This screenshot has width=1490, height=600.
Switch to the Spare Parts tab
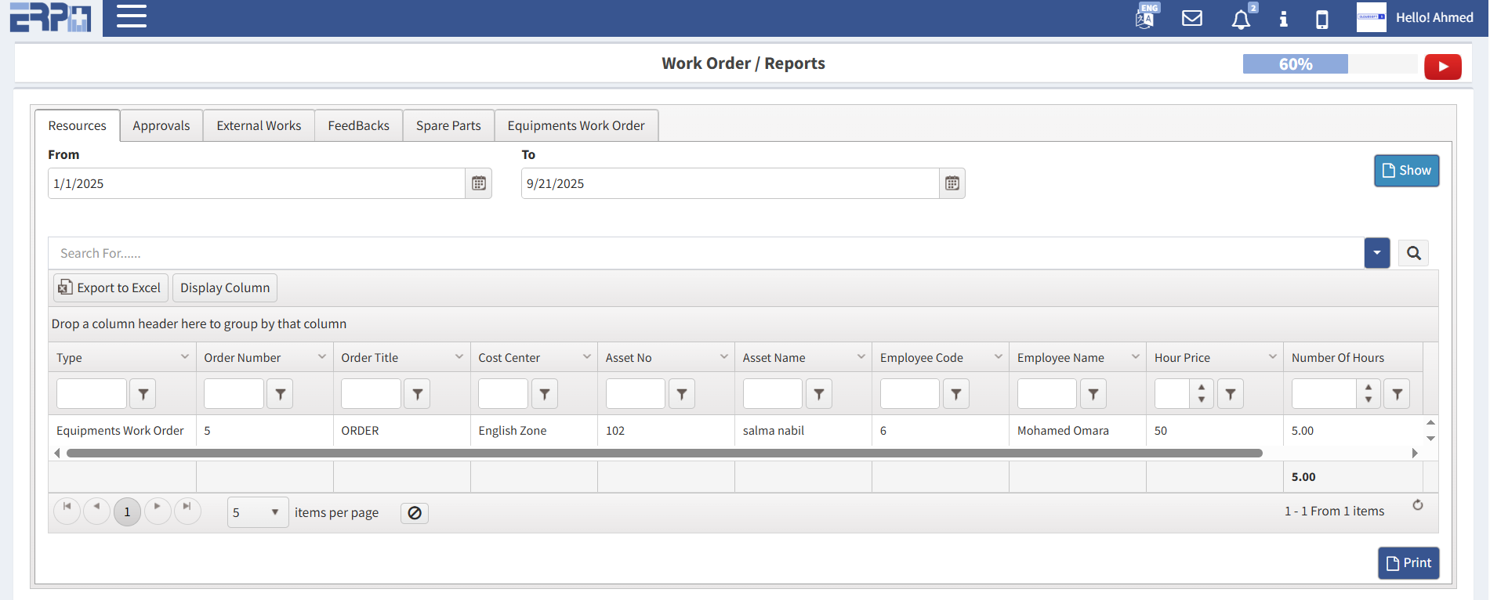[x=448, y=125]
